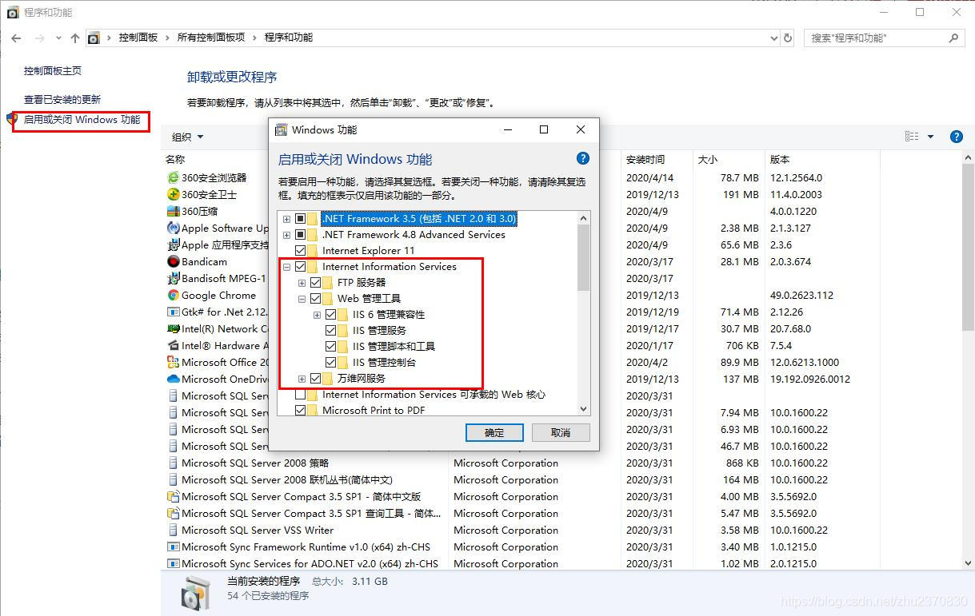Click the search magnifier icon
975x616 pixels.
coord(953,38)
